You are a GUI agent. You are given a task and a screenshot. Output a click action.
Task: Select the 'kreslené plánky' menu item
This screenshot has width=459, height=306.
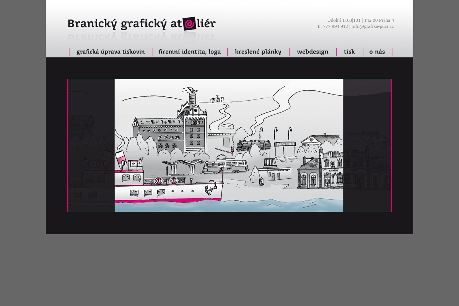(258, 52)
